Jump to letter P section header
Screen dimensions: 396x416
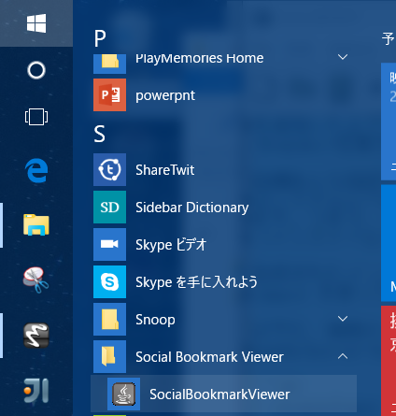pyautogui.click(x=100, y=38)
